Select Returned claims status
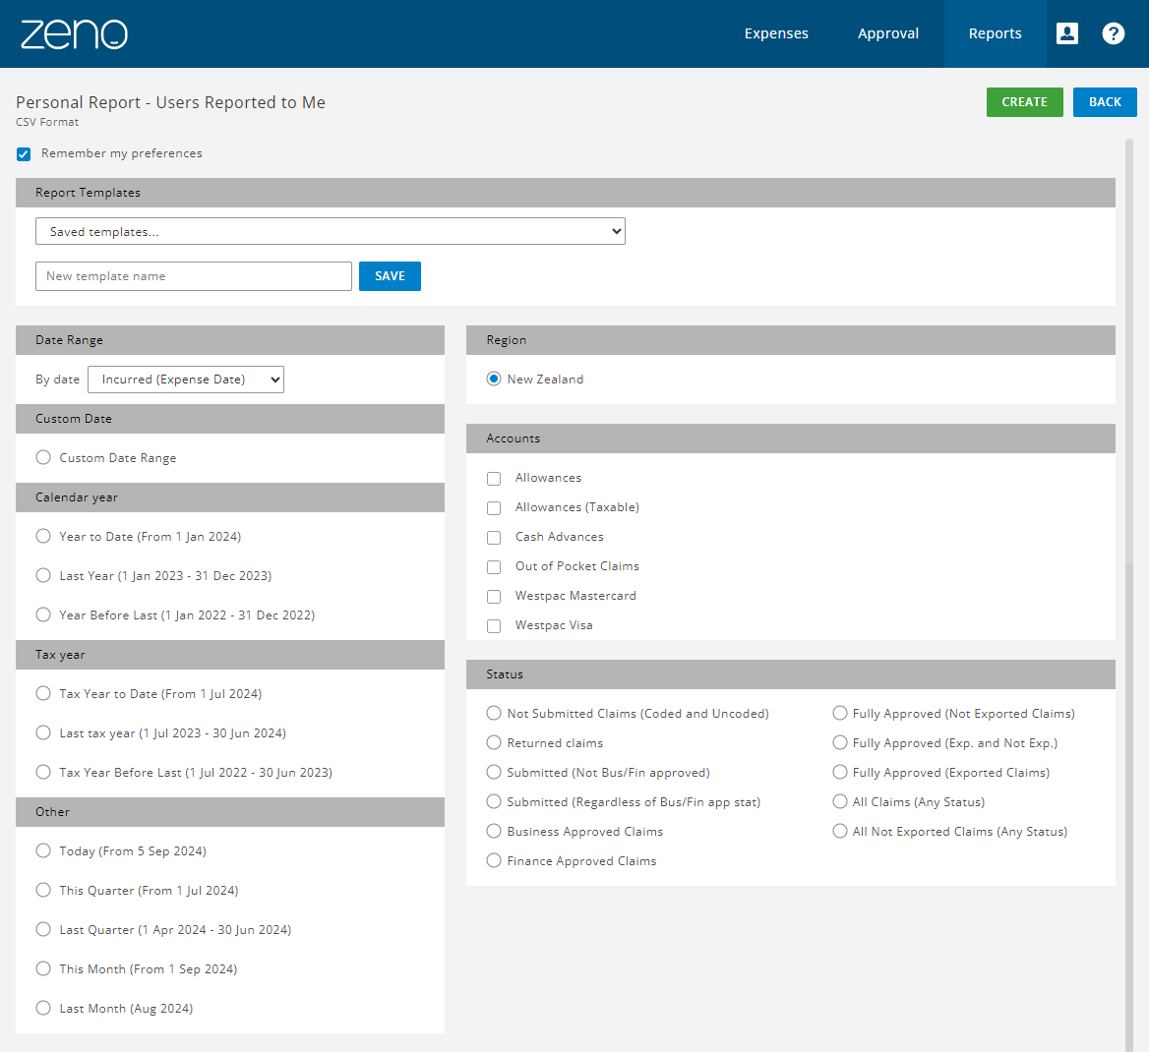 [494, 742]
